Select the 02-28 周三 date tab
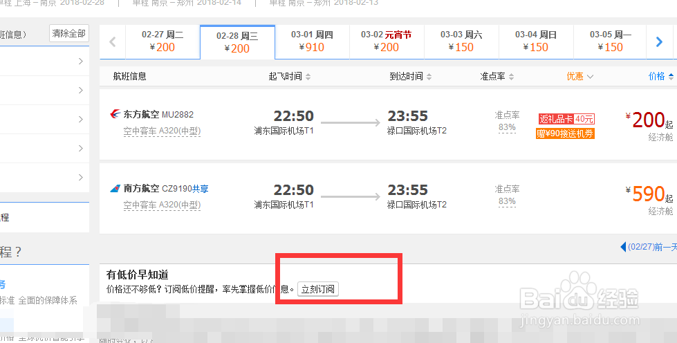 coord(237,42)
